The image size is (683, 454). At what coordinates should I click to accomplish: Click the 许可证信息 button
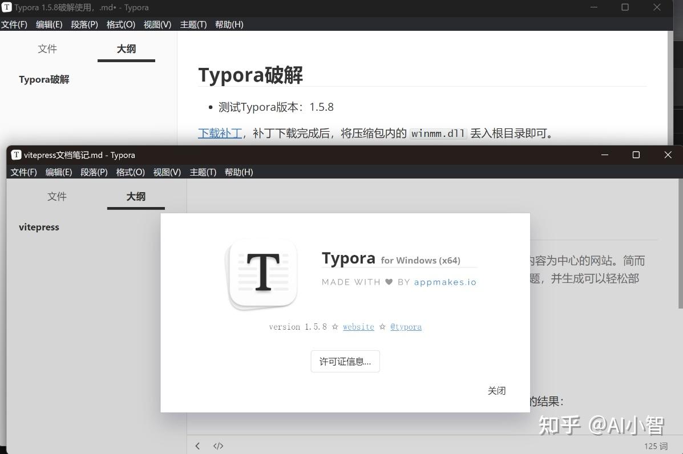(x=345, y=361)
